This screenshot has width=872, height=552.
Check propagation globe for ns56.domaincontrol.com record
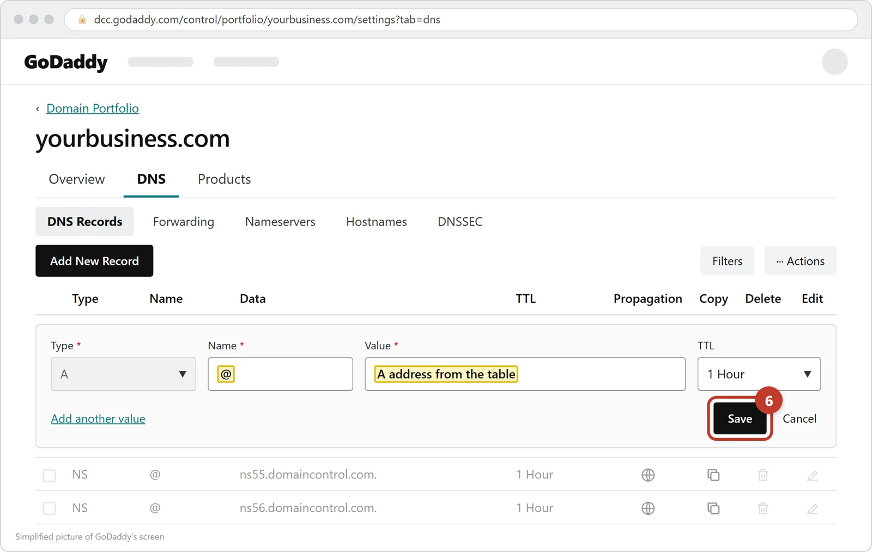648,508
